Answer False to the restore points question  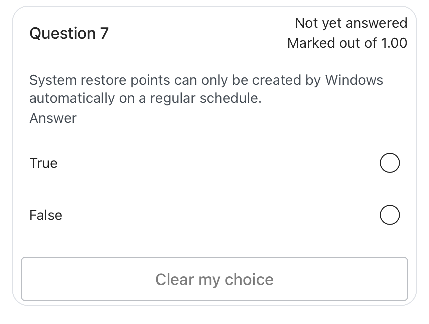click(x=390, y=215)
